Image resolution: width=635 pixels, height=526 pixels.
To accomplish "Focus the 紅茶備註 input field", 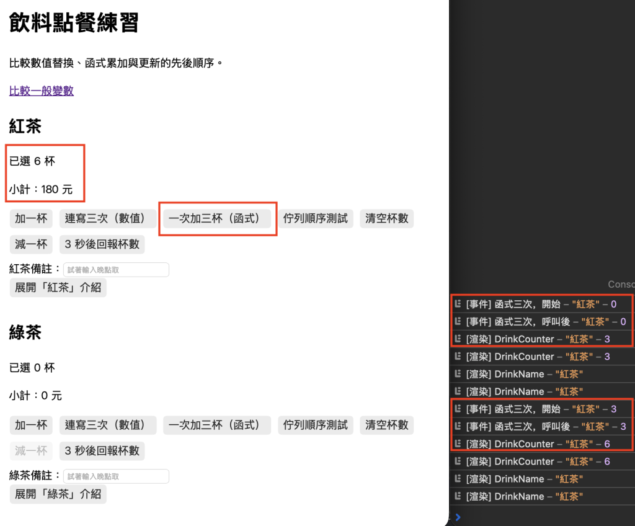I will coord(116,270).
